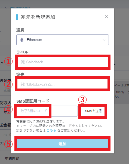Click the blue 追加 button
The width and height of the screenshot is (129, 164).
tap(62, 144)
